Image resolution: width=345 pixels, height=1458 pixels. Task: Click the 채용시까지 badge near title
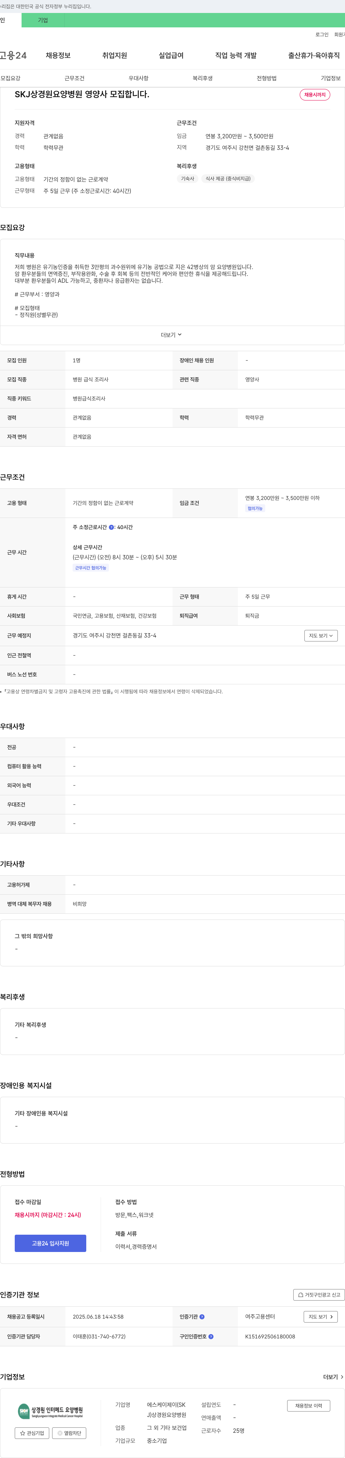(314, 94)
